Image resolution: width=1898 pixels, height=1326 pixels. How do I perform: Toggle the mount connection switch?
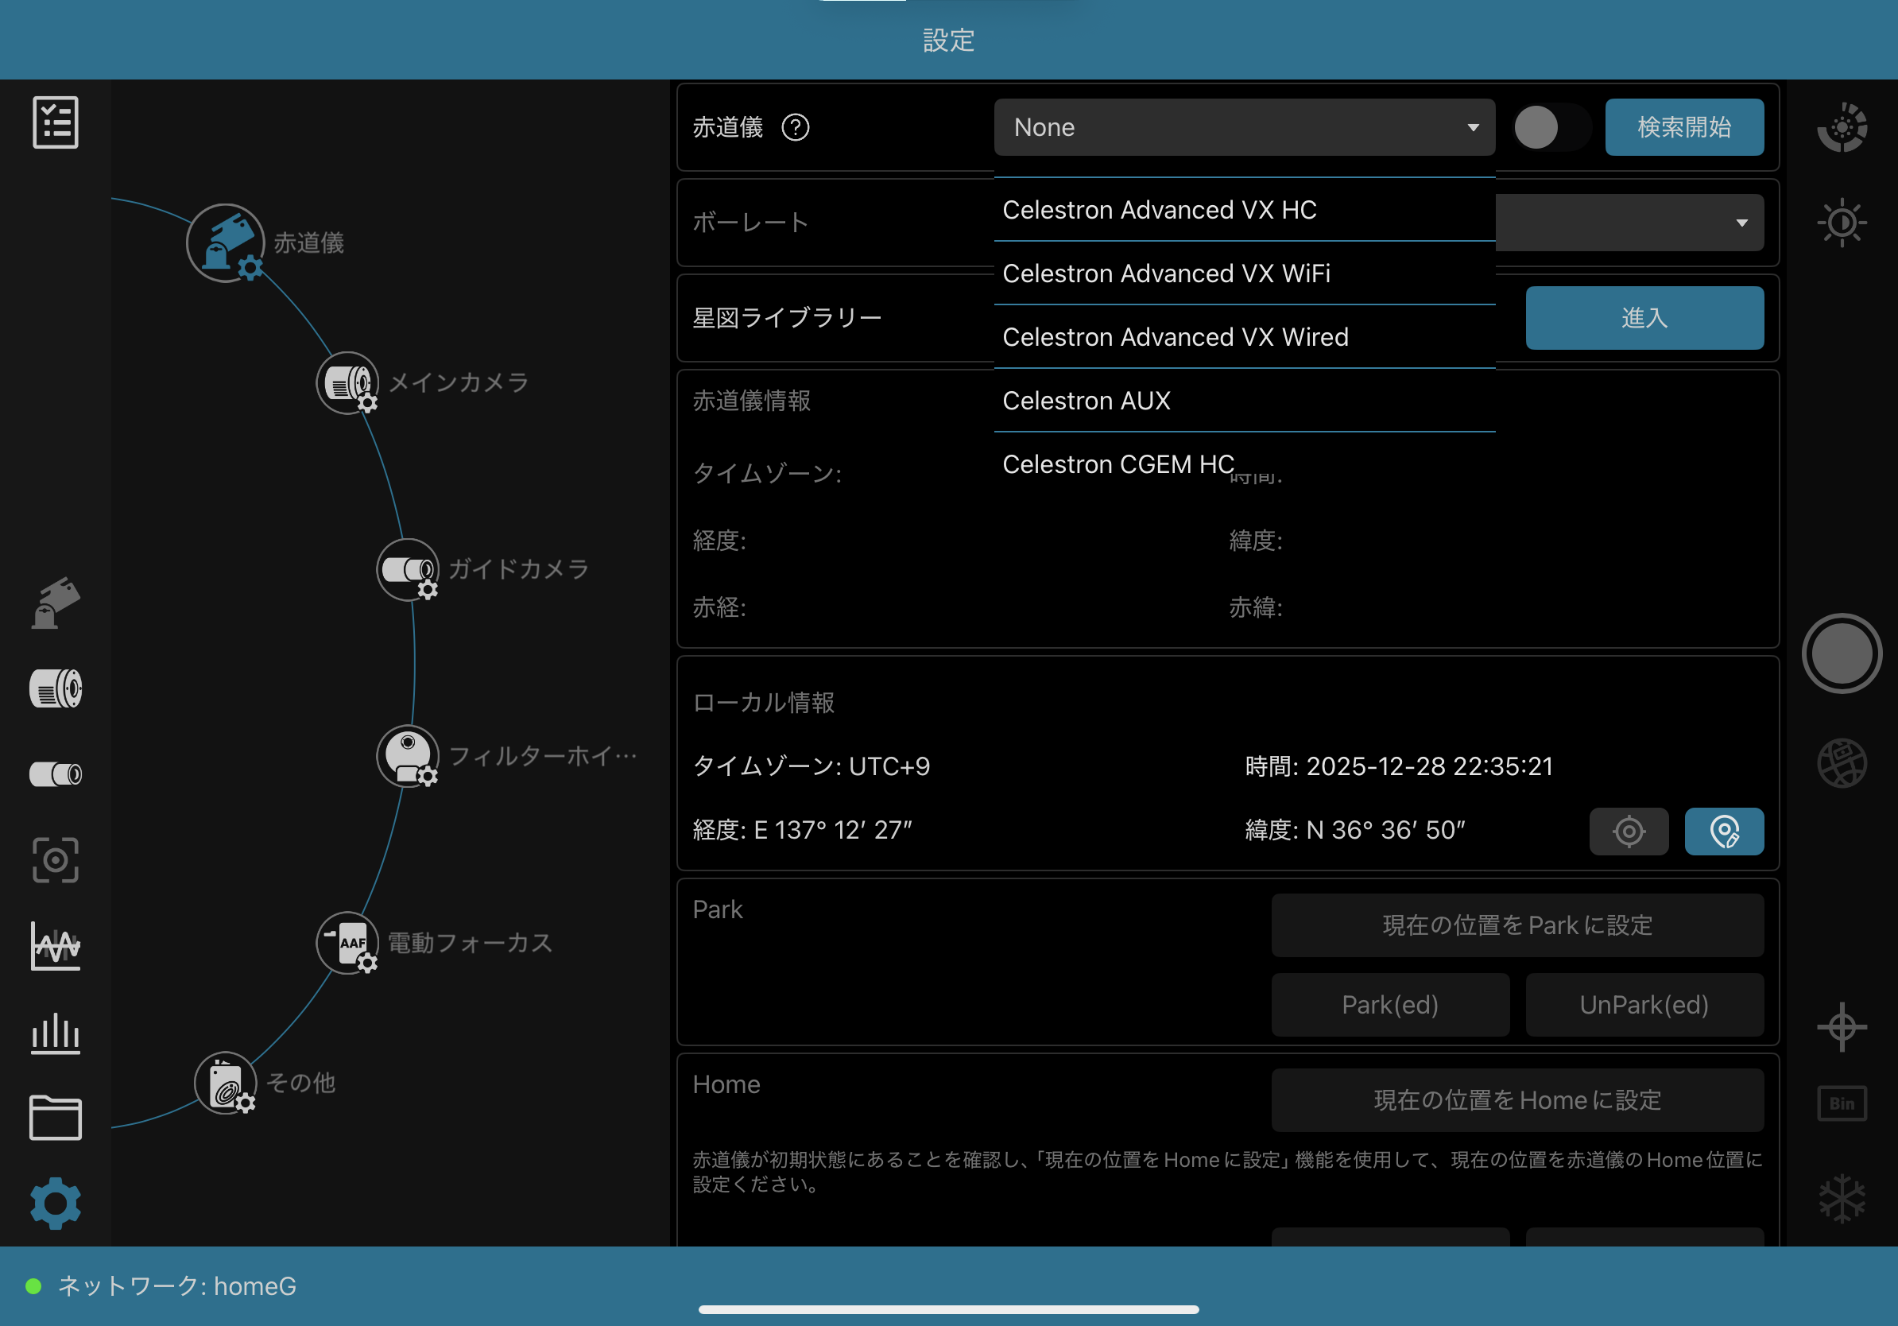[1551, 127]
